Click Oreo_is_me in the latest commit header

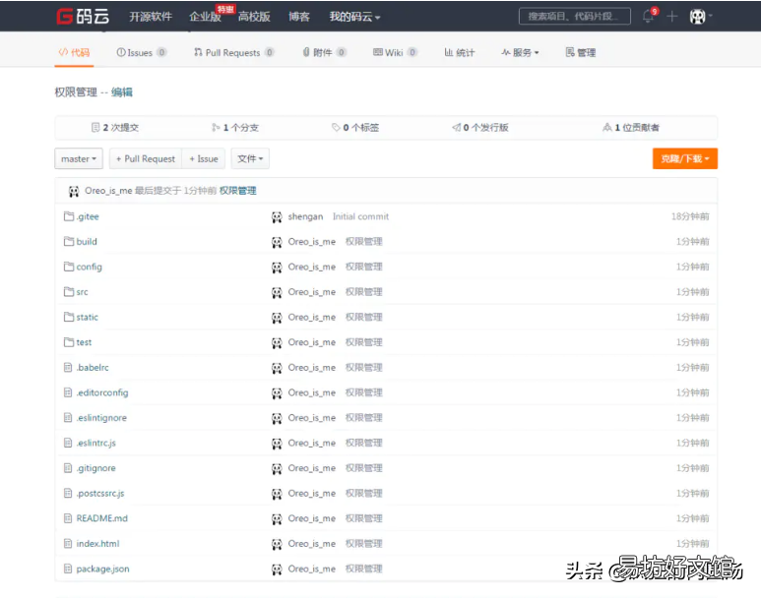108,191
